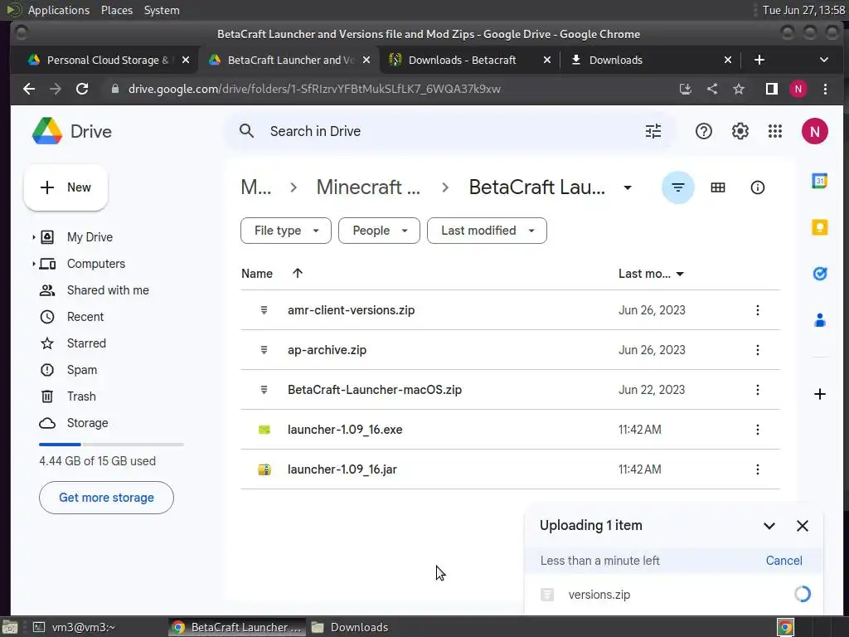849x637 pixels.
Task: Reverse sort direction arrow next to Name
Action: point(298,274)
